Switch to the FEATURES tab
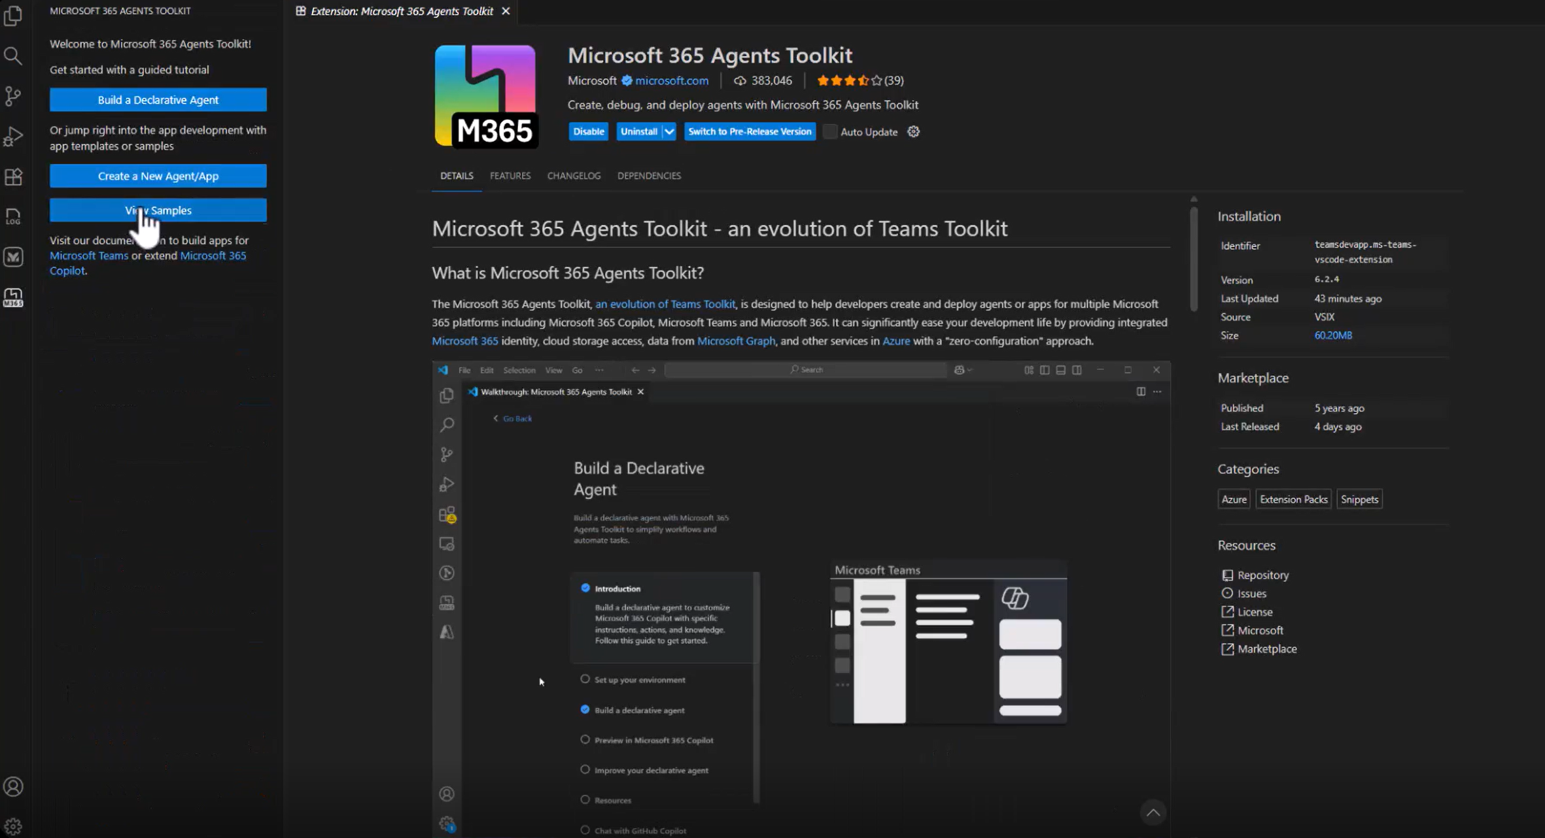This screenshot has width=1545, height=838. 510,175
